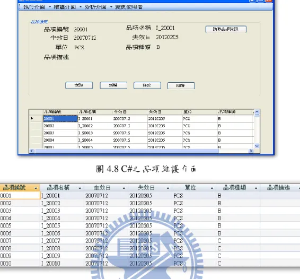Select the 失效日 cell 20120205 in row I_20001 of the lower table
Screen dimensions: 300x279
150,196
